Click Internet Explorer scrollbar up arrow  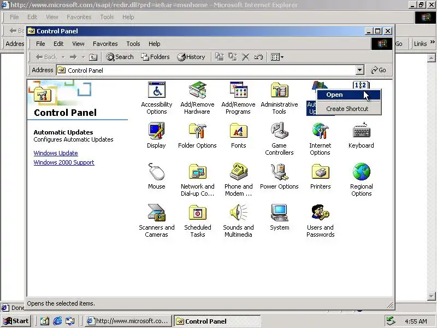click(x=431, y=58)
